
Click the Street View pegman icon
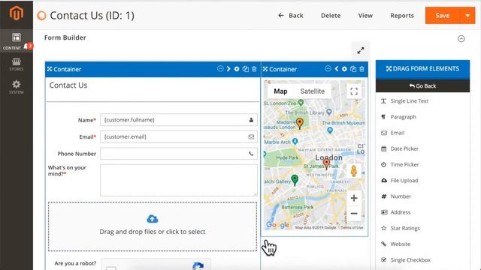point(354,171)
